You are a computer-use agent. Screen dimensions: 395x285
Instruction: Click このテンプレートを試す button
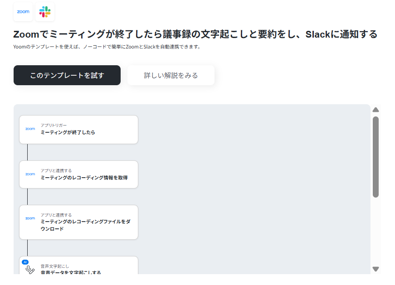[67, 75]
